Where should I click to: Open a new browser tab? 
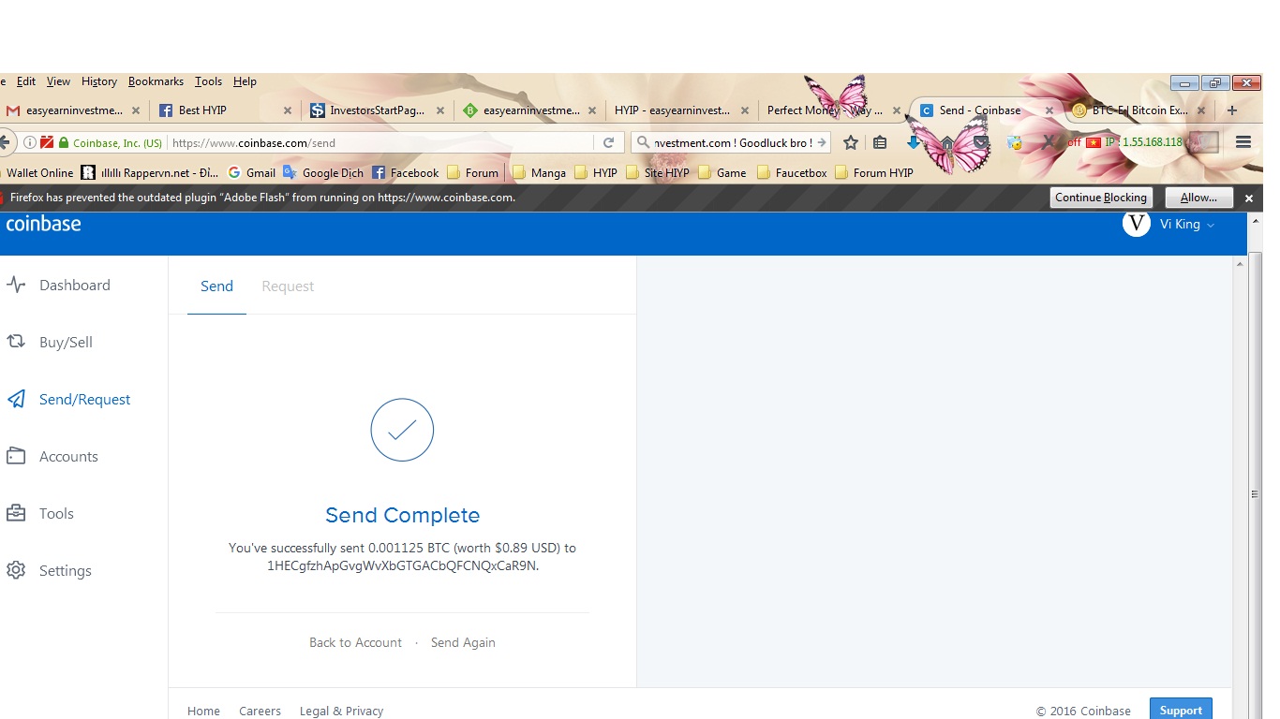[x=1232, y=110]
